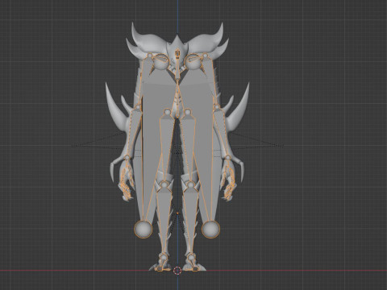The width and height of the screenshot is (387, 290).
Task: Select the head bone between the horns
Action: pyautogui.click(x=177, y=54)
